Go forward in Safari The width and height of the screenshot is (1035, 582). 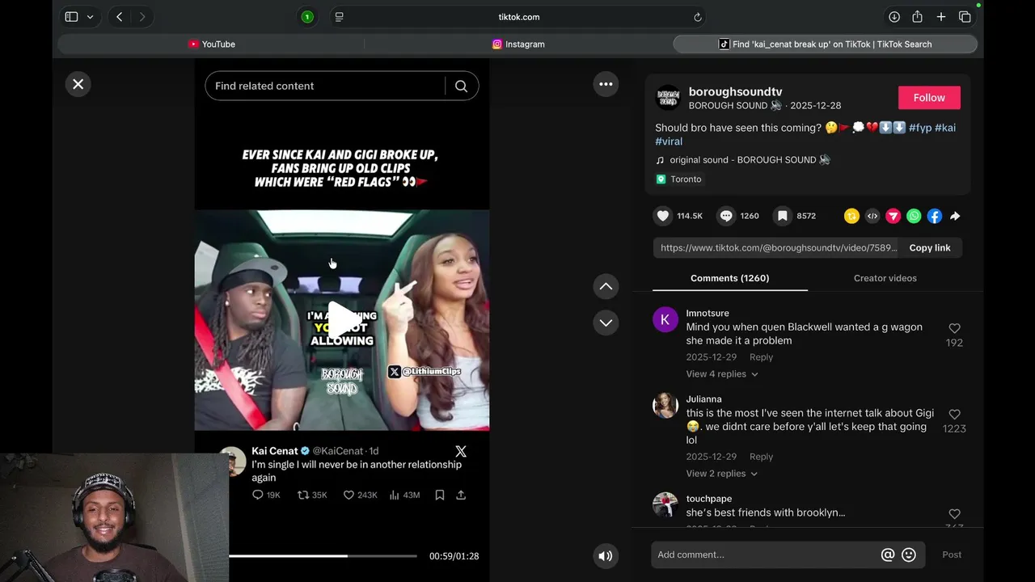(x=142, y=17)
